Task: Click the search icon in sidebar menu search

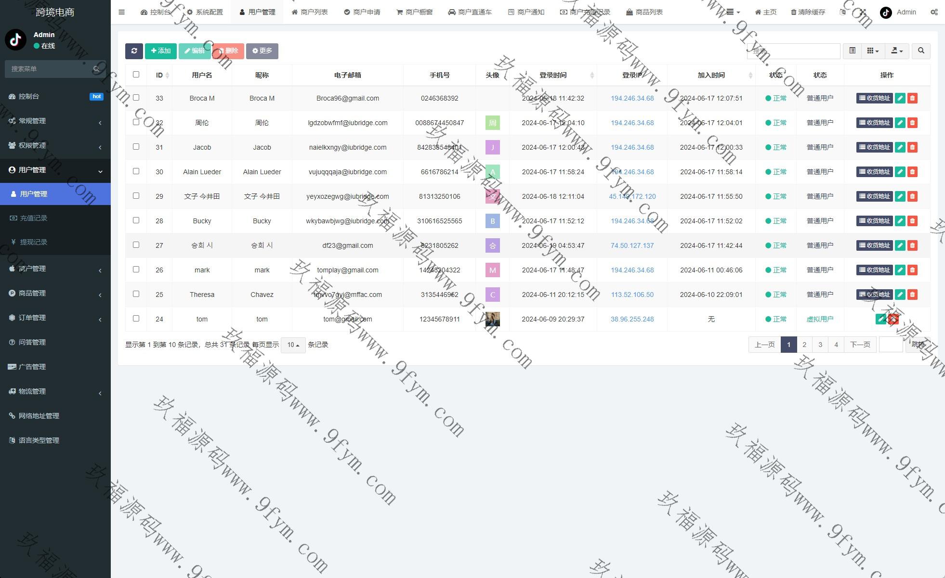Action: pyautogui.click(x=96, y=69)
